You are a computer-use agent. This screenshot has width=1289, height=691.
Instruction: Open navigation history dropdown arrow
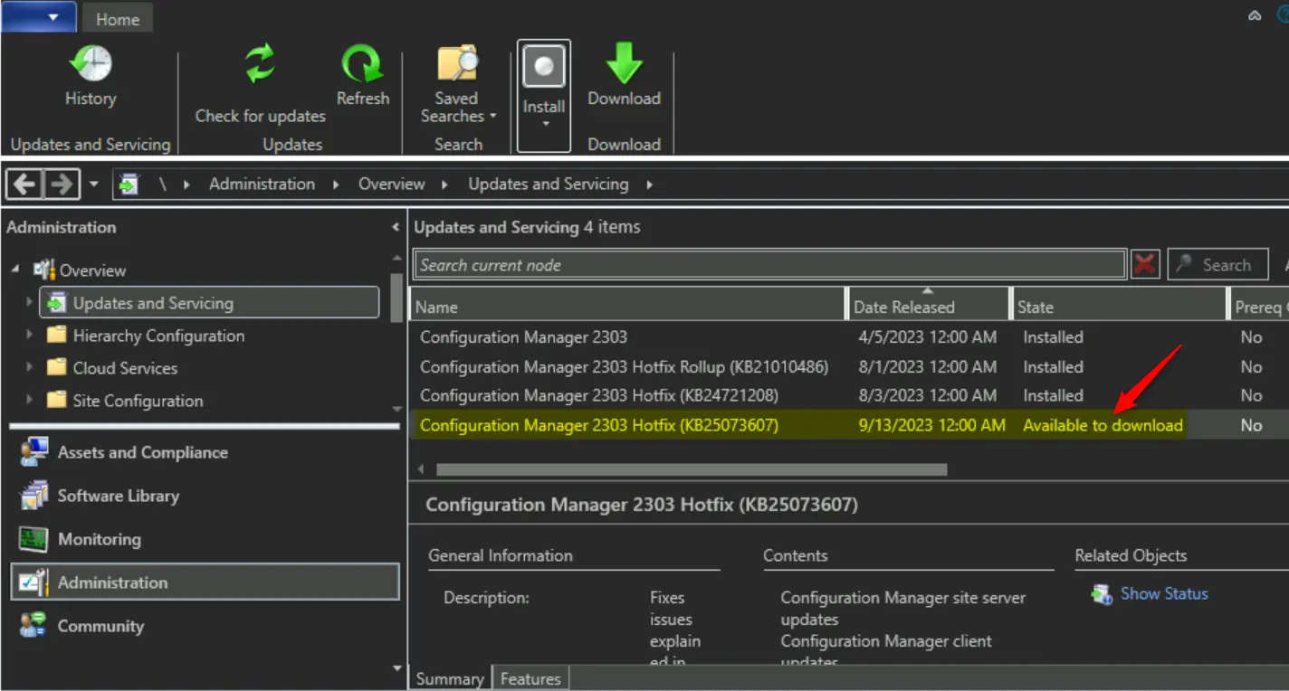click(x=94, y=185)
